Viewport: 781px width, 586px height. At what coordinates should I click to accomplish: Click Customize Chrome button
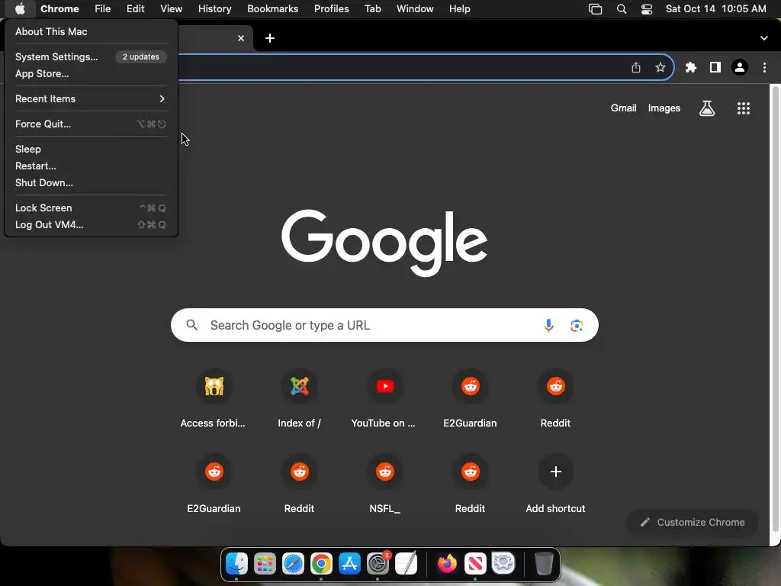coord(693,522)
